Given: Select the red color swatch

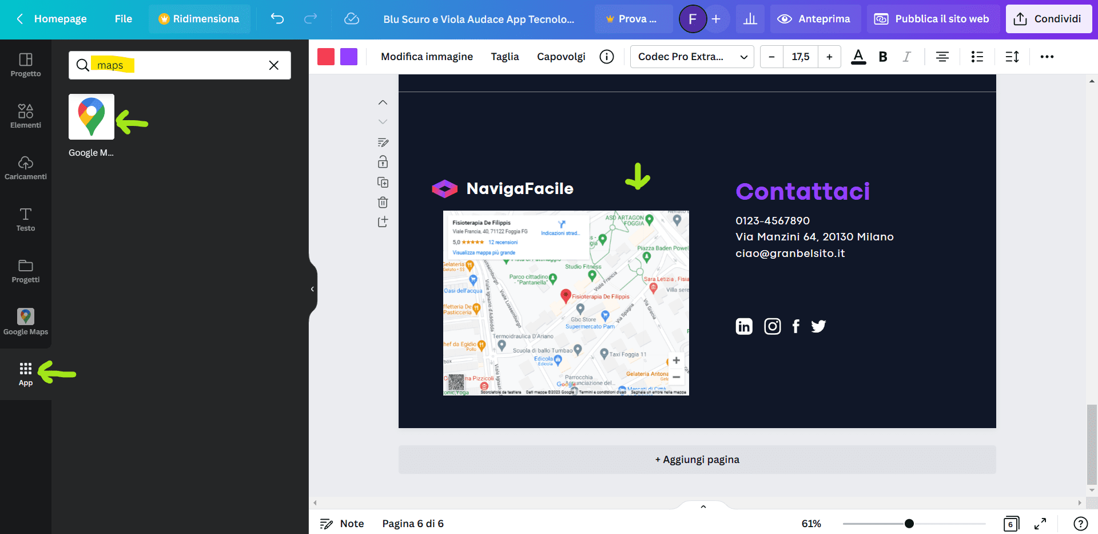Looking at the screenshot, I should pyautogui.click(x=326, y=57).
